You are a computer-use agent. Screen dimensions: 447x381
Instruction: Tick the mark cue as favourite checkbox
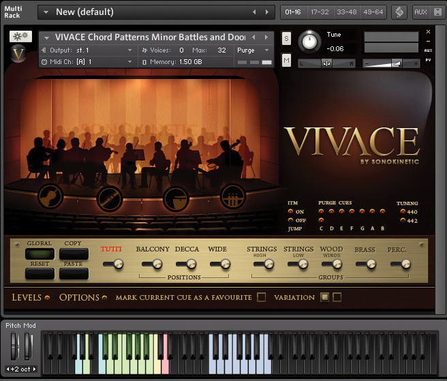(x=262, y=297)
